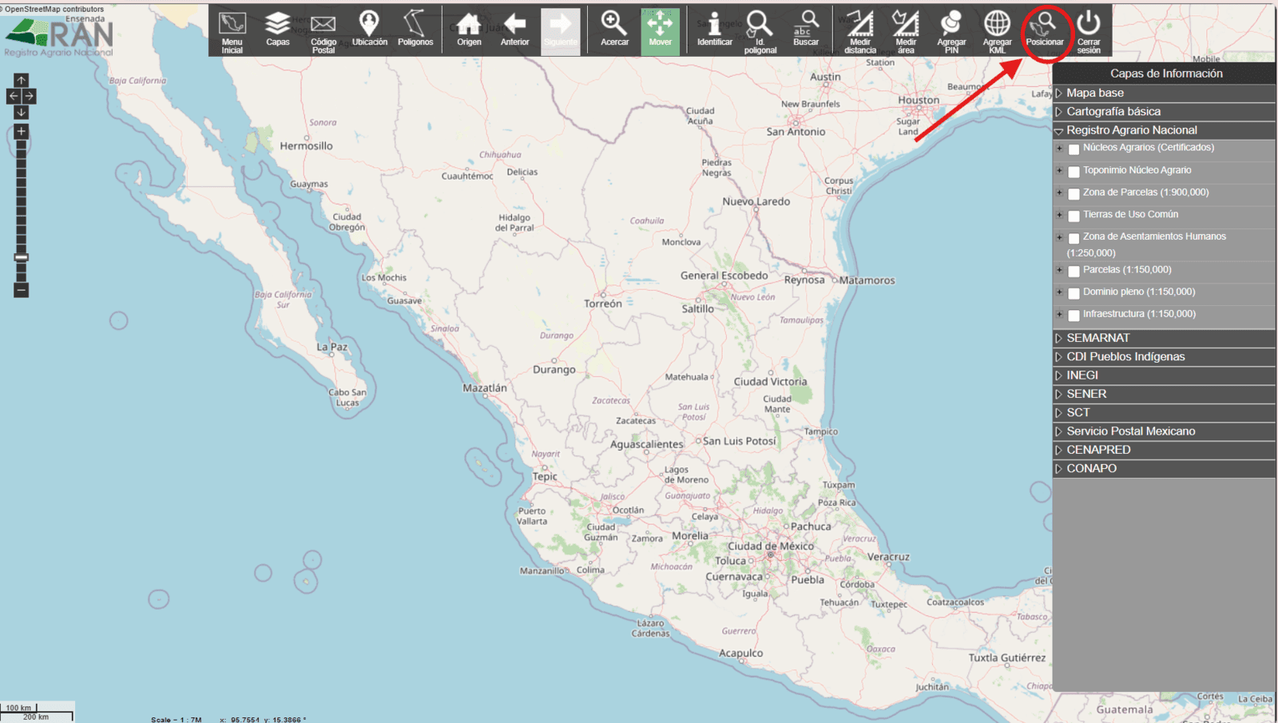Pan the map right with arrow
Screen dimensions: 1278x723
pos(29,96)
